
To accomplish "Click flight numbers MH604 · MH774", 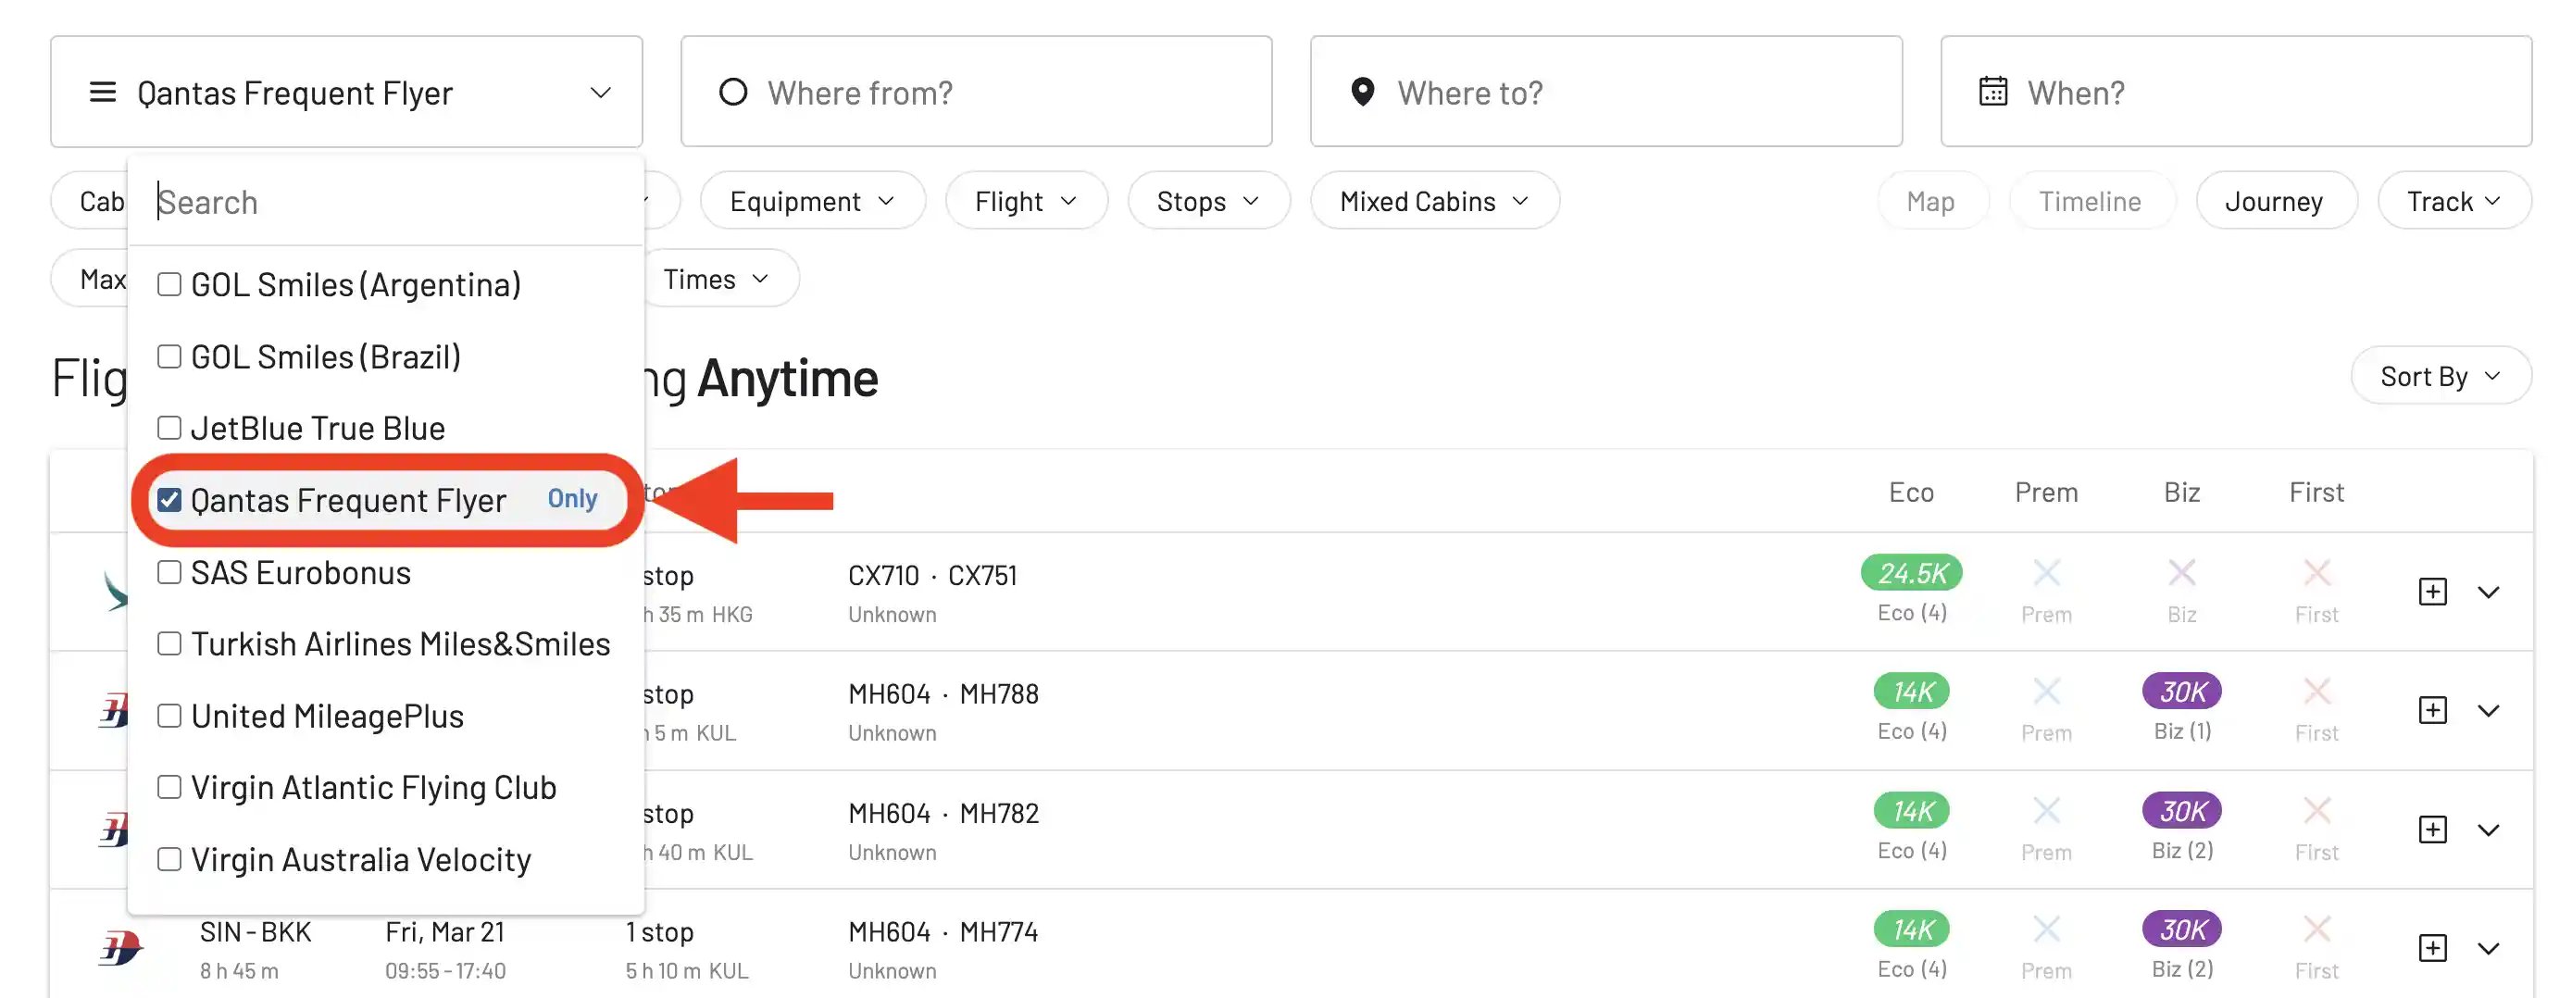I will 943,932.
